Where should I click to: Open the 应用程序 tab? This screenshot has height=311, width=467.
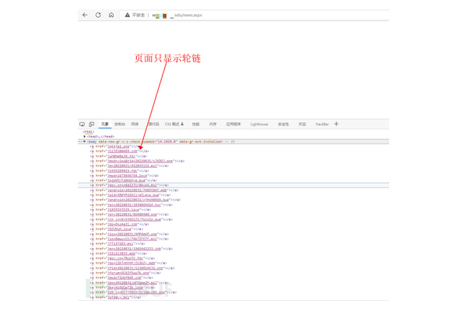pos(233,124)
